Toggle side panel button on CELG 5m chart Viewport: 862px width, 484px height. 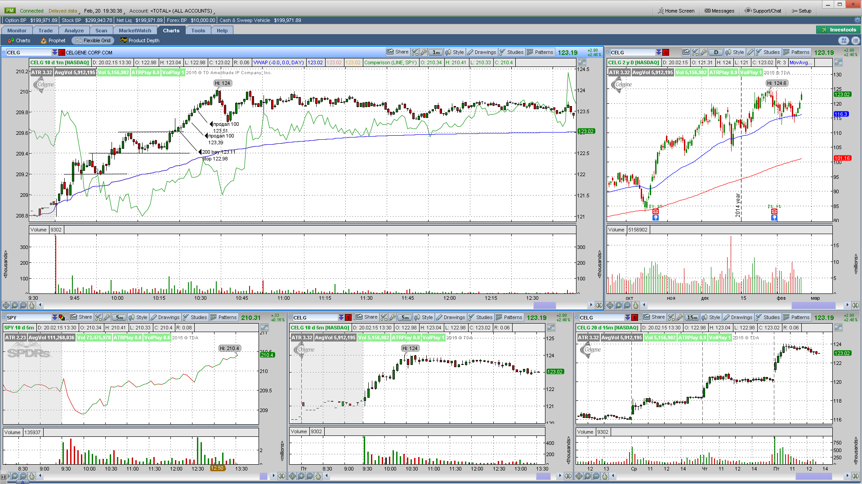551,328
